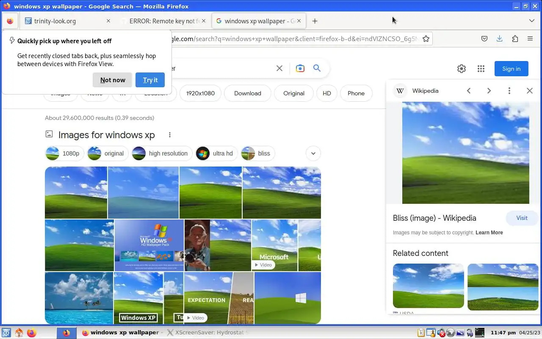Click the taskbar clock 11:47 pm
This screenshot has height=339, width=542.
click(x=503, y=333)
